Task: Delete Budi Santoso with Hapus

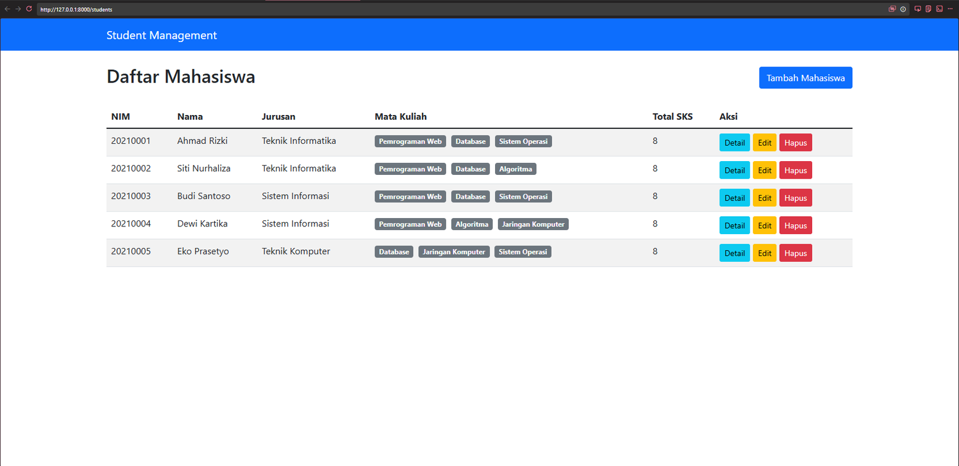Action: coord(796,198)
